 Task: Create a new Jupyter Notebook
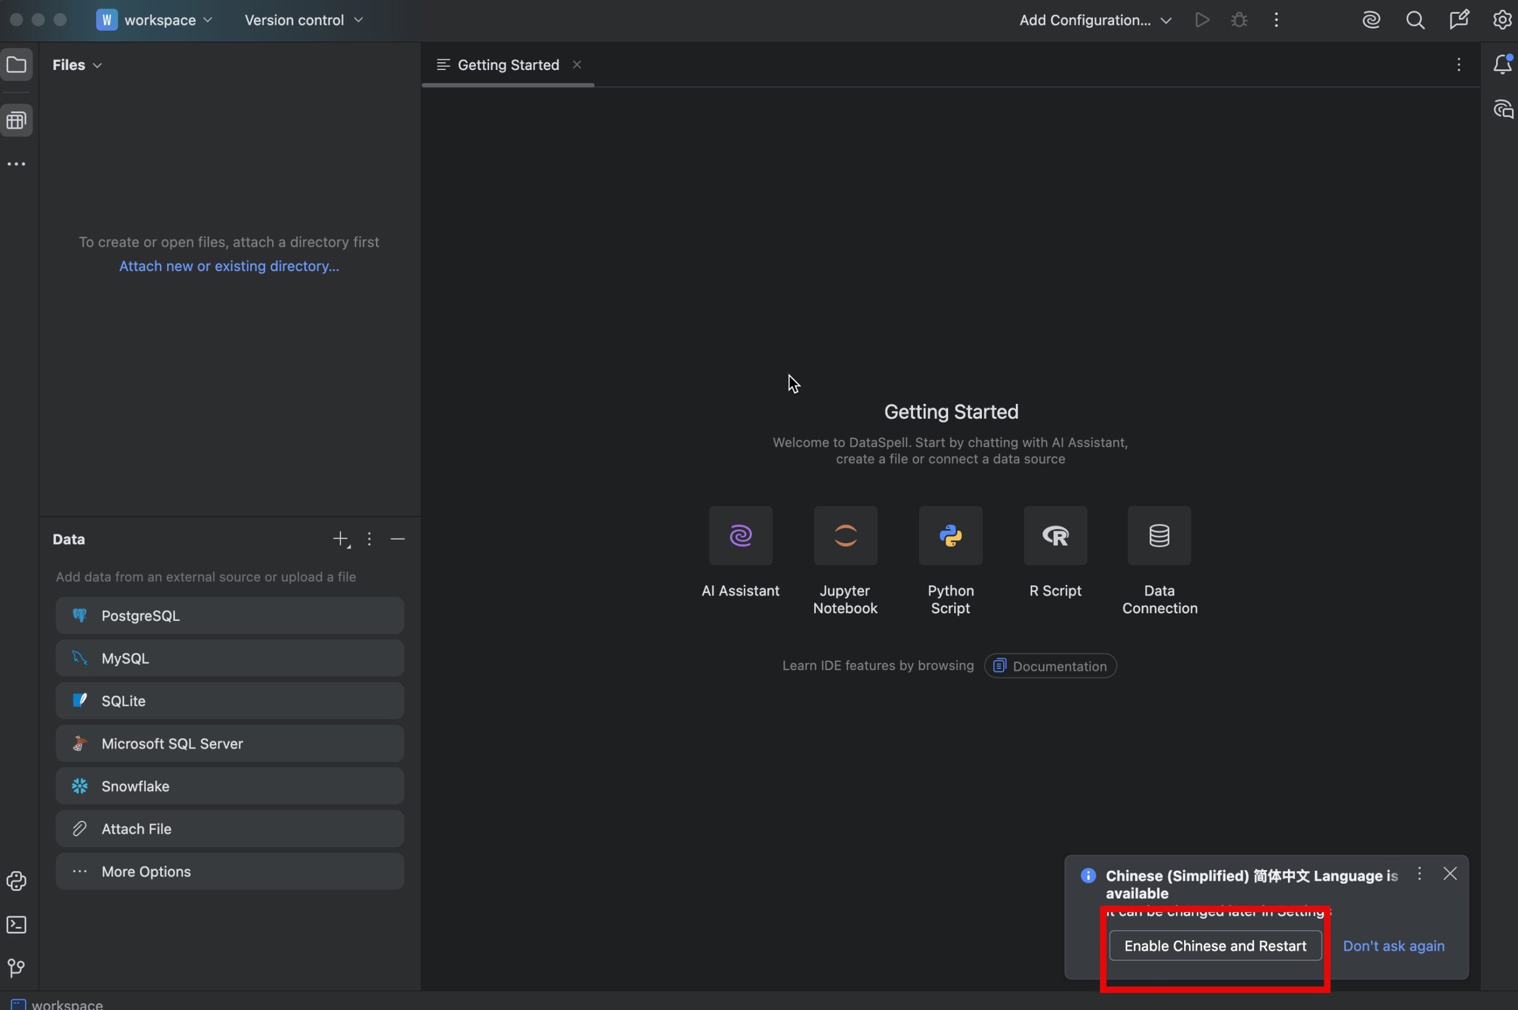click(x=845, y=536)
